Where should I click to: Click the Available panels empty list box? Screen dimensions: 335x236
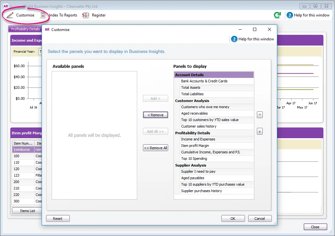[x=95, y=135]
